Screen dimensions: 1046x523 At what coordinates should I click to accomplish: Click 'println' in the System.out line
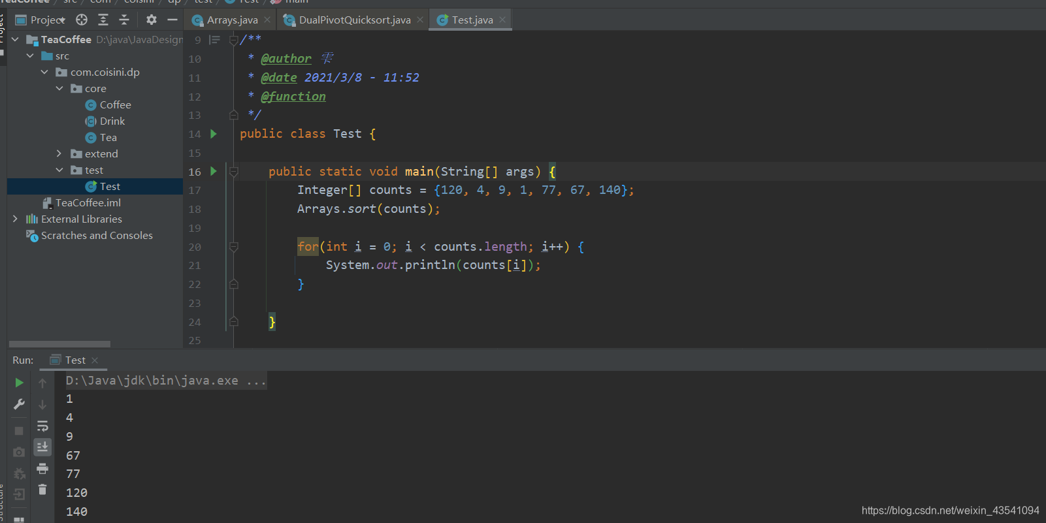coord(430,265)
